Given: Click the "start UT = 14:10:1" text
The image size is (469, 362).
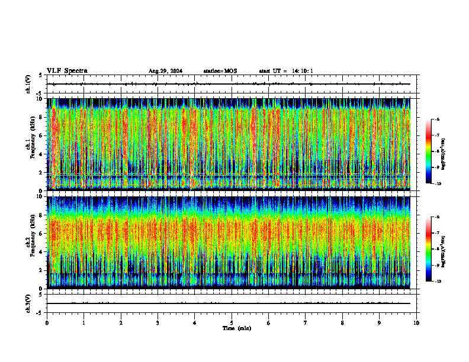Looking at the screenshot, I should point(286,71).
